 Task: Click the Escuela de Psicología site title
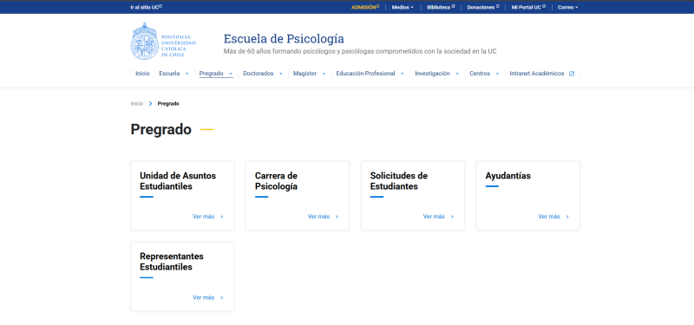pyautogui.click(x=284, y=39)
